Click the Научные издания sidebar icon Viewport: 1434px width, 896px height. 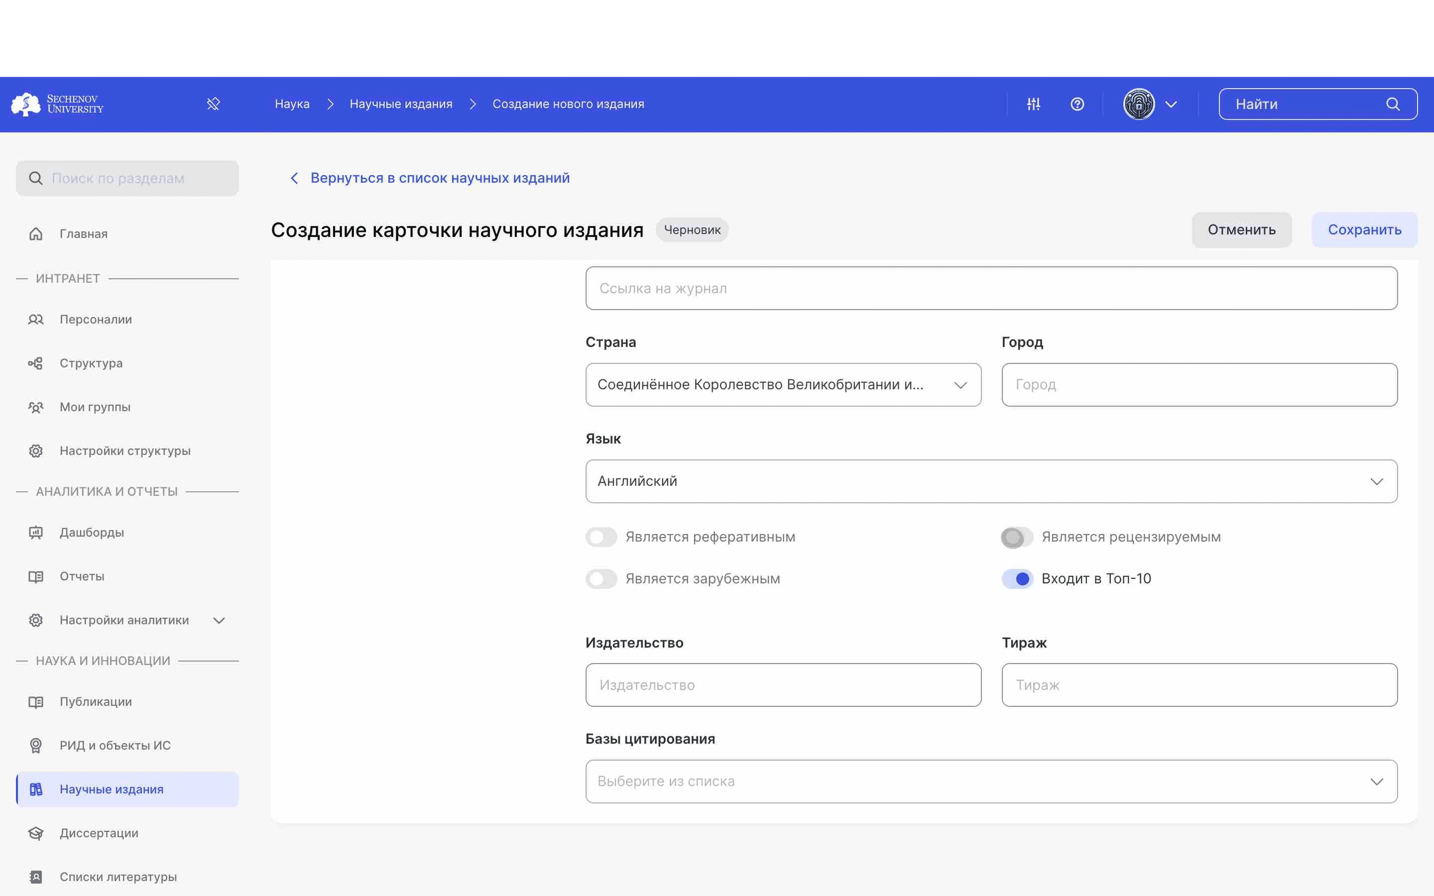(x=34, y=788)
